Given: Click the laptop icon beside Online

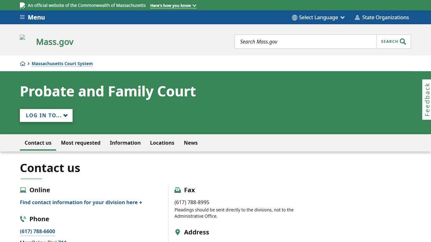Looking at the screenshot, I should [x=23, y=190].
